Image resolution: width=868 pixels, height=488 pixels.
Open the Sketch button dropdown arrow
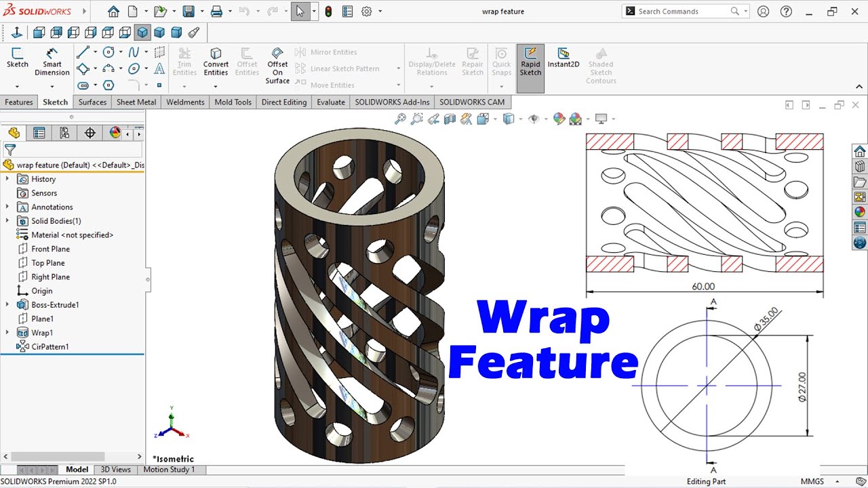tap(17, 86)
